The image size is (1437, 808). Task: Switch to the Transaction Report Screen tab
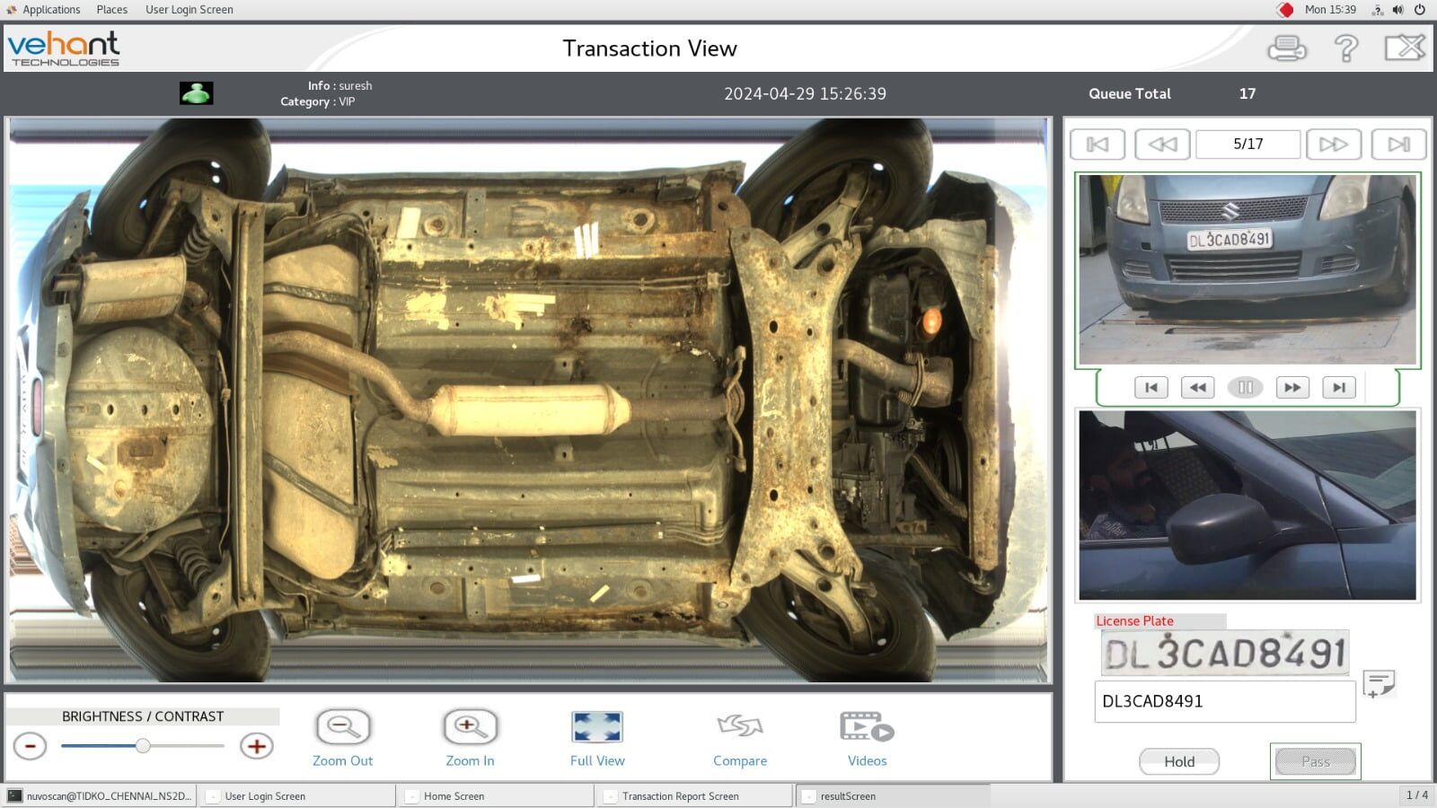tap(680, 795)
